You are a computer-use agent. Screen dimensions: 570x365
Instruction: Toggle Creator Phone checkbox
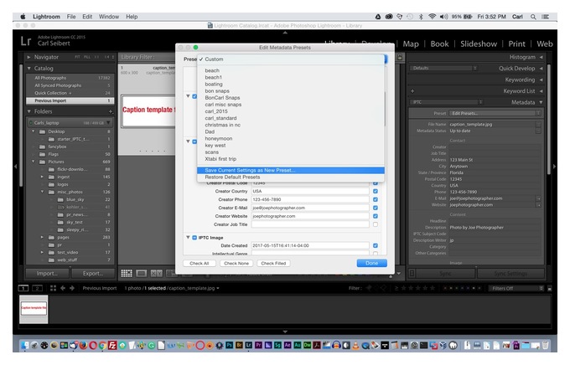(376, 199)
